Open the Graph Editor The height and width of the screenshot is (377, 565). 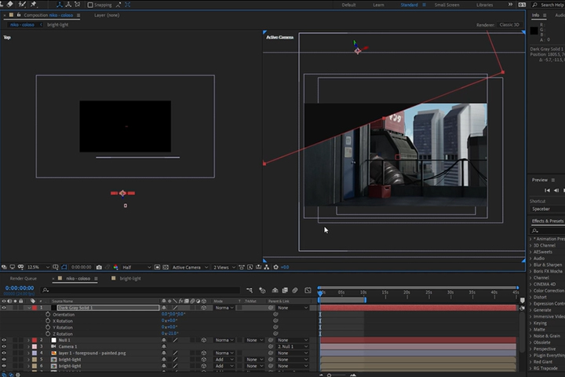(308, 290)
